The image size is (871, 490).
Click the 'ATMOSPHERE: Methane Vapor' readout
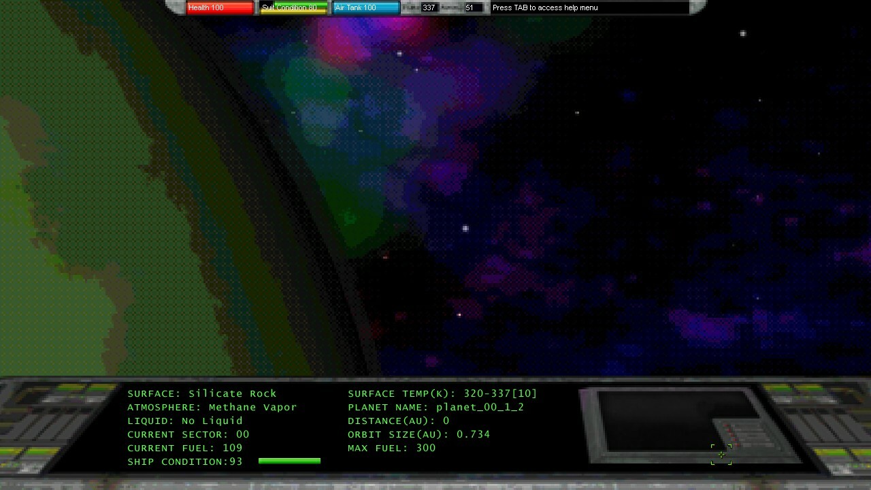click(x=212, y=407)
